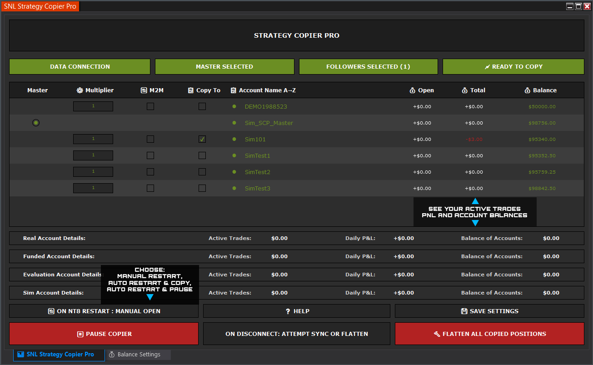
Task: Select the SNL Strategy Copier Pro bottom tab
Action: 60,355
